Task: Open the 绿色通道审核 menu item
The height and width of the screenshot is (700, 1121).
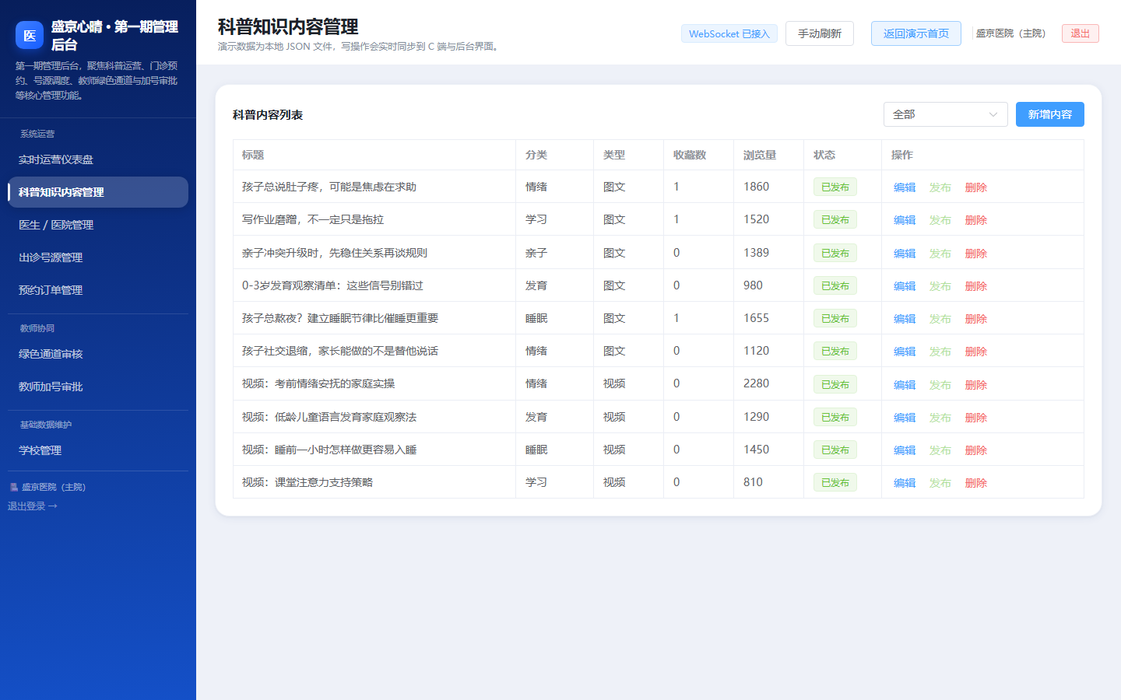Action: [x=98, y=354]
